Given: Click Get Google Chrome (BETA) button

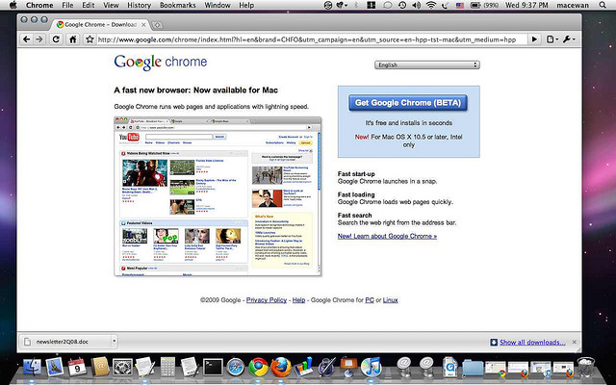Looking at the screenshot, I should coord(401,102).
